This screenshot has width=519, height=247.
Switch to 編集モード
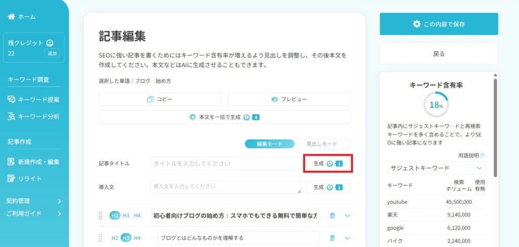[x=270, y=144]
